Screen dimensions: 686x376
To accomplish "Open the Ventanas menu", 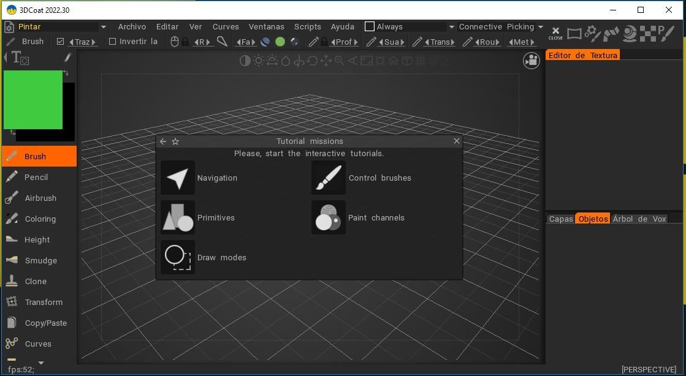I will (266, 27).
